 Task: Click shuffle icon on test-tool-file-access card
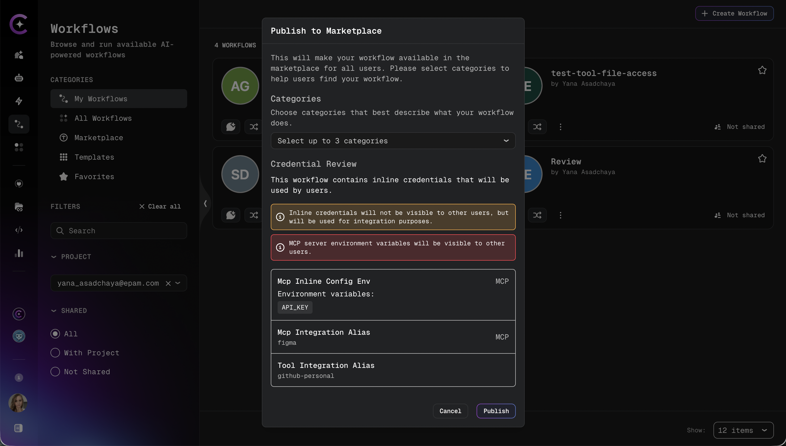click(x=537, y=126)
